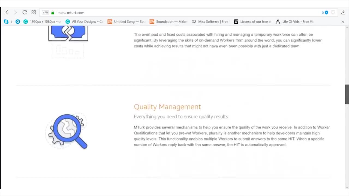Open the Skype bookmark icon
The image size is (349, 196).
[x=6, y=22]
